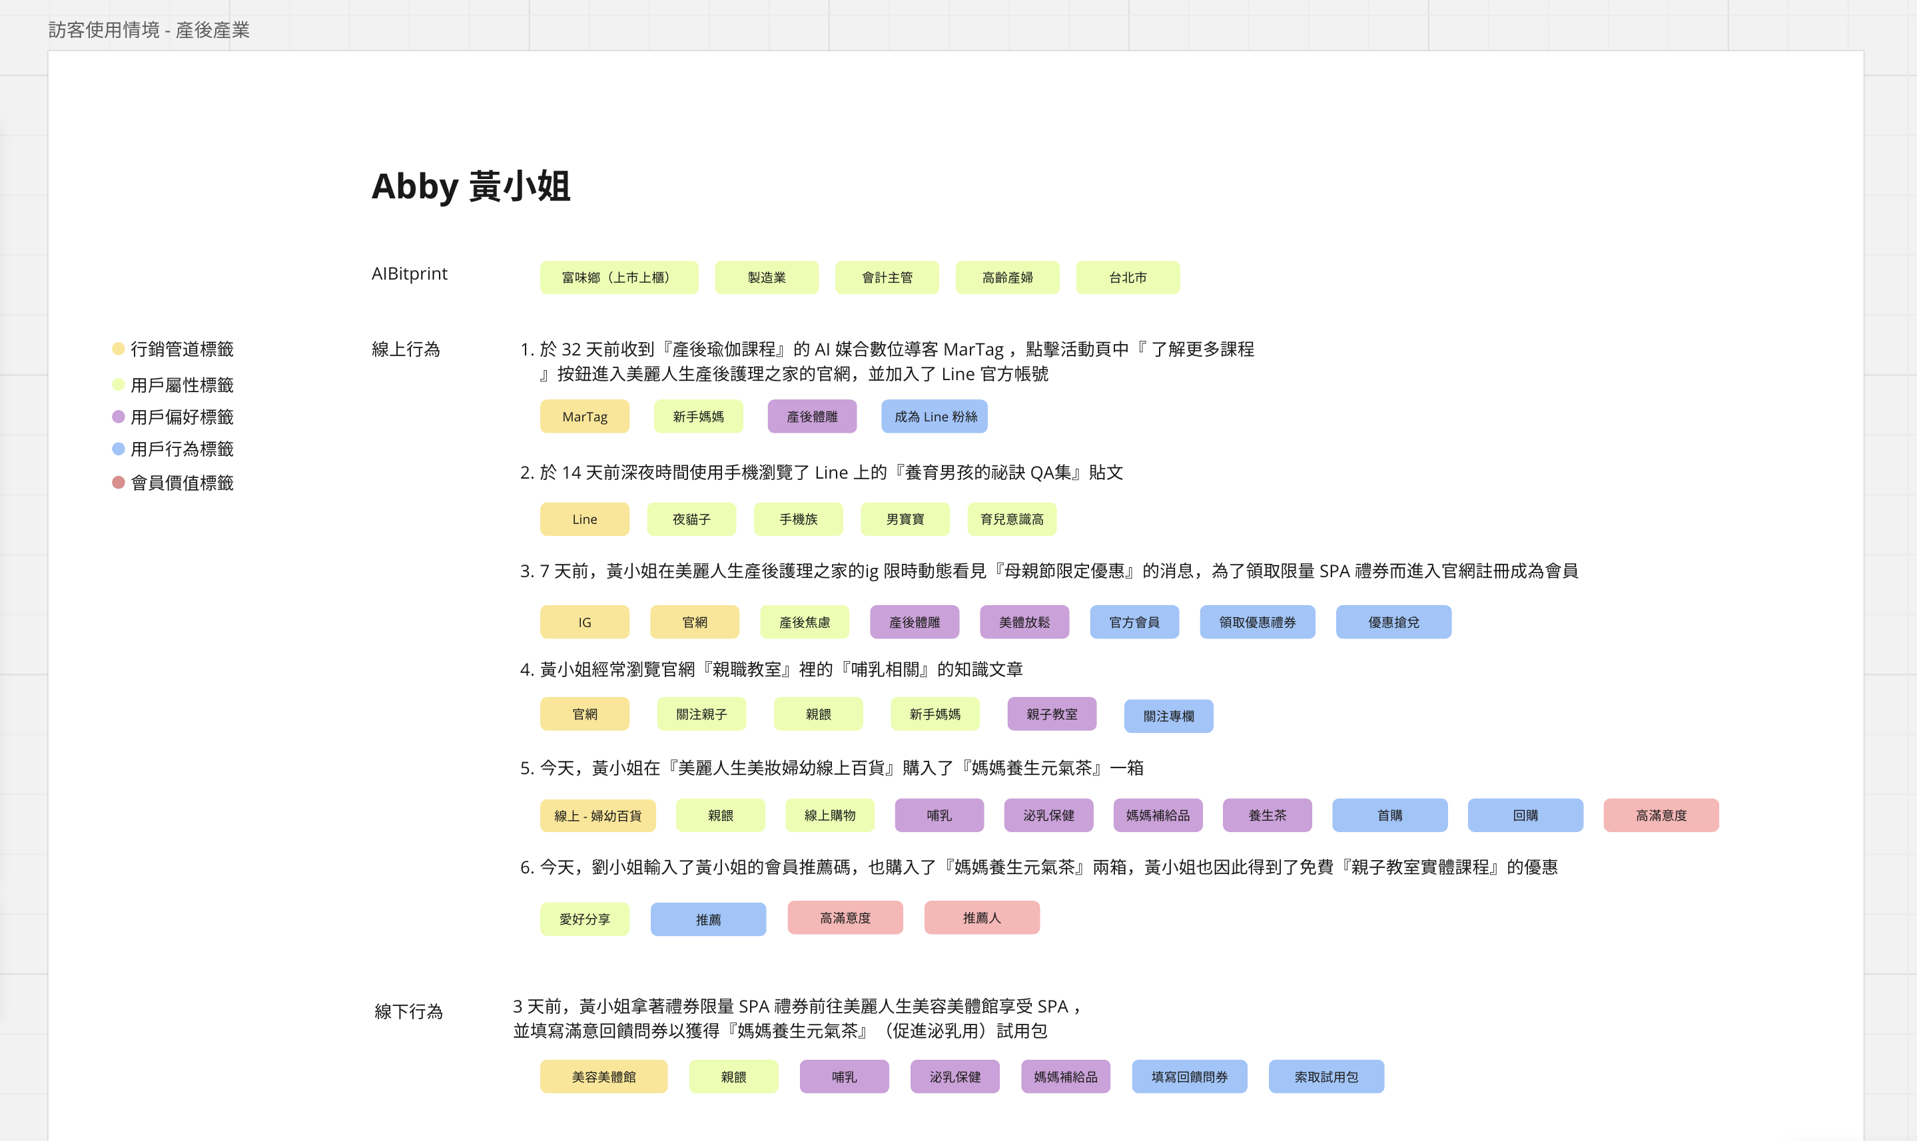The height and width of the screenshot is (1141, 1917).
Task: Select the Abby 黃小姐 heading
Action: tap(471, 187)
